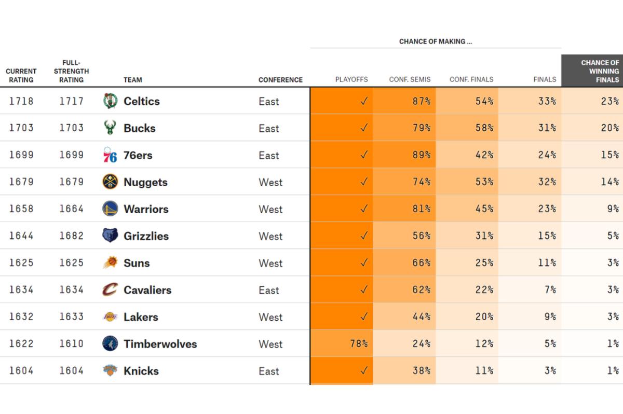The height and width of the screenshot is (414, 623).
Task: Sort by Full-Strength Rating column
Action: 71,71
